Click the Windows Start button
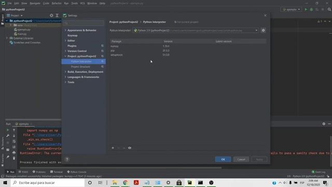 pyautogui.click(x=5, y=182)
